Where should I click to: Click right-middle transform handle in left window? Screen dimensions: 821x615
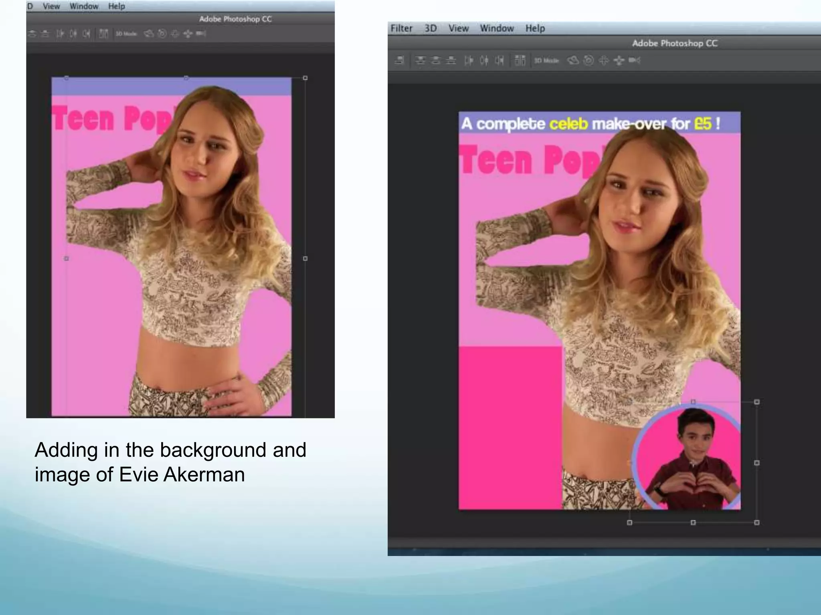pos(305,259)
